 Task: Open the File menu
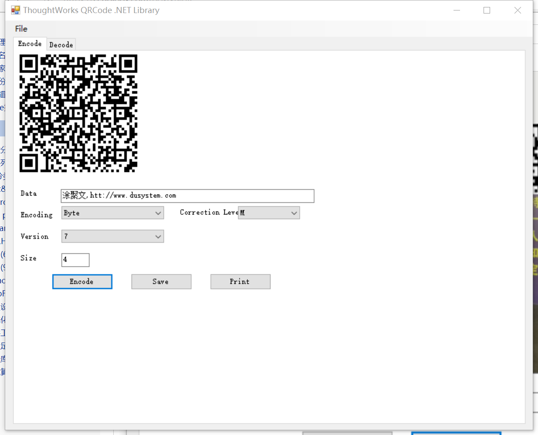(x=21, y=29)
